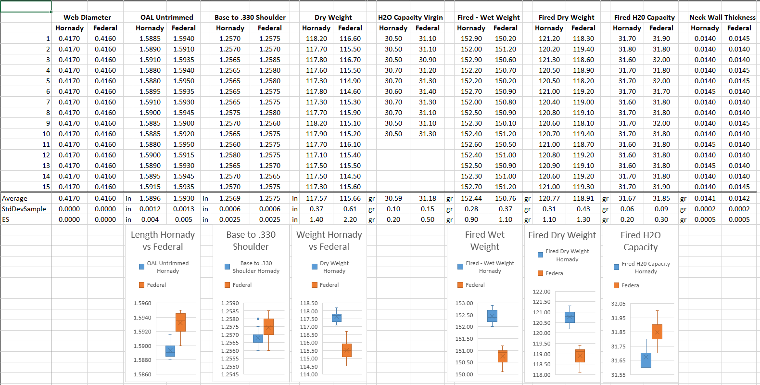Click average Dry Weight Hornady value 117.57
Viewport: 760px width, 385px height.
tap(316, 198)
